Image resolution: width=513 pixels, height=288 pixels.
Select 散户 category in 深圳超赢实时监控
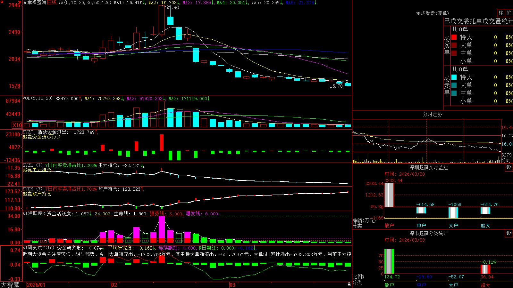tap(389, 226)
